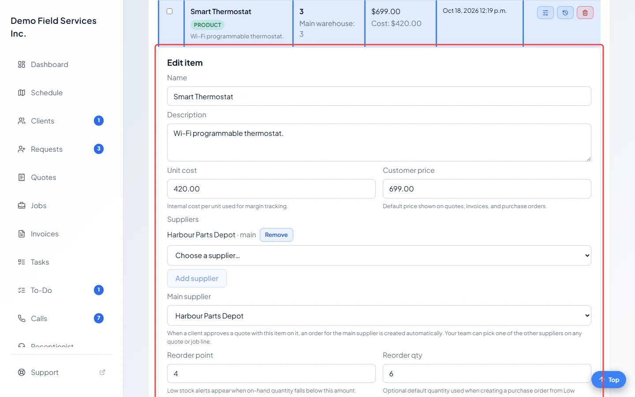Open Jobs via the briefcase icon

(22, 206)
